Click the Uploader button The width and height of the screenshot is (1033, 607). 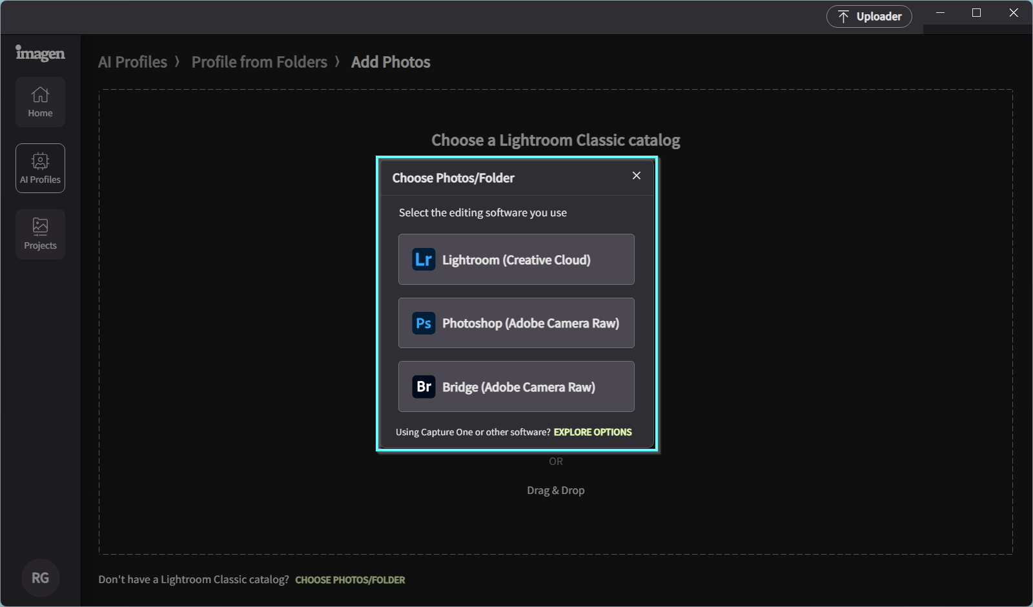point(869,17)
